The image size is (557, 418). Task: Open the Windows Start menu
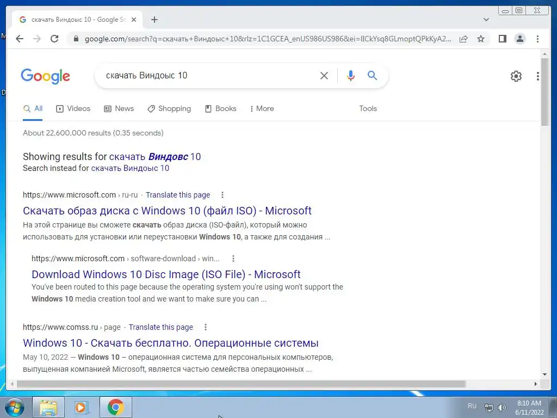tap(15, 407)
